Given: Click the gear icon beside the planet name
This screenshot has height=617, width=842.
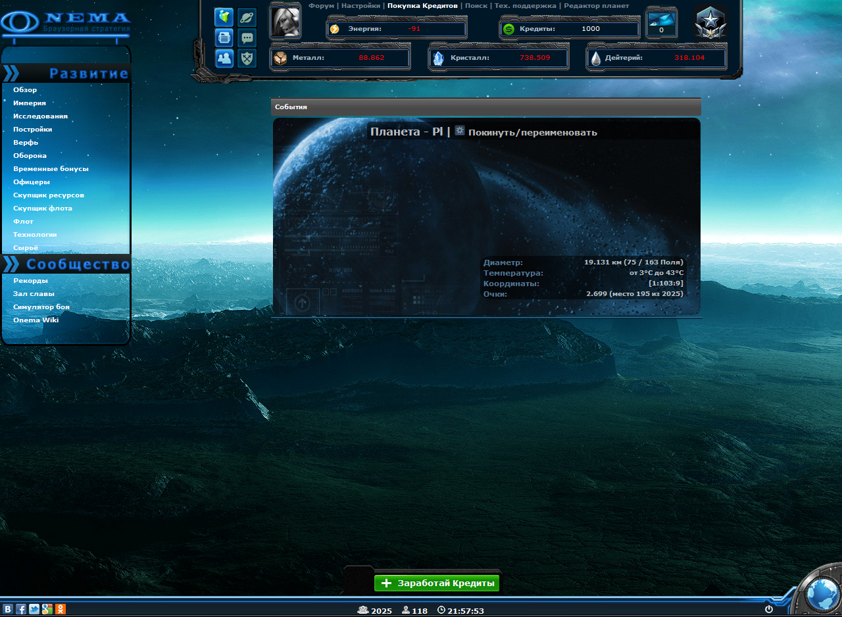Looking at the screenshot, I should [460, 131].
